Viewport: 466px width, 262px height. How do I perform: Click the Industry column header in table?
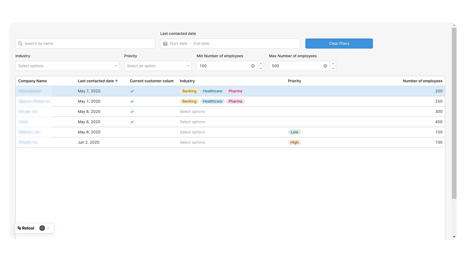point(187,81)
